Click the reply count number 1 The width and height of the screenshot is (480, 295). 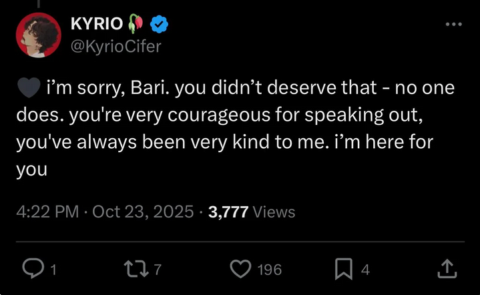53,270
